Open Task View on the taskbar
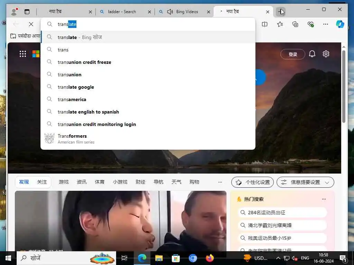Viewport: 354px width, 265px height. pyautogui.click(x=124, y=258)
